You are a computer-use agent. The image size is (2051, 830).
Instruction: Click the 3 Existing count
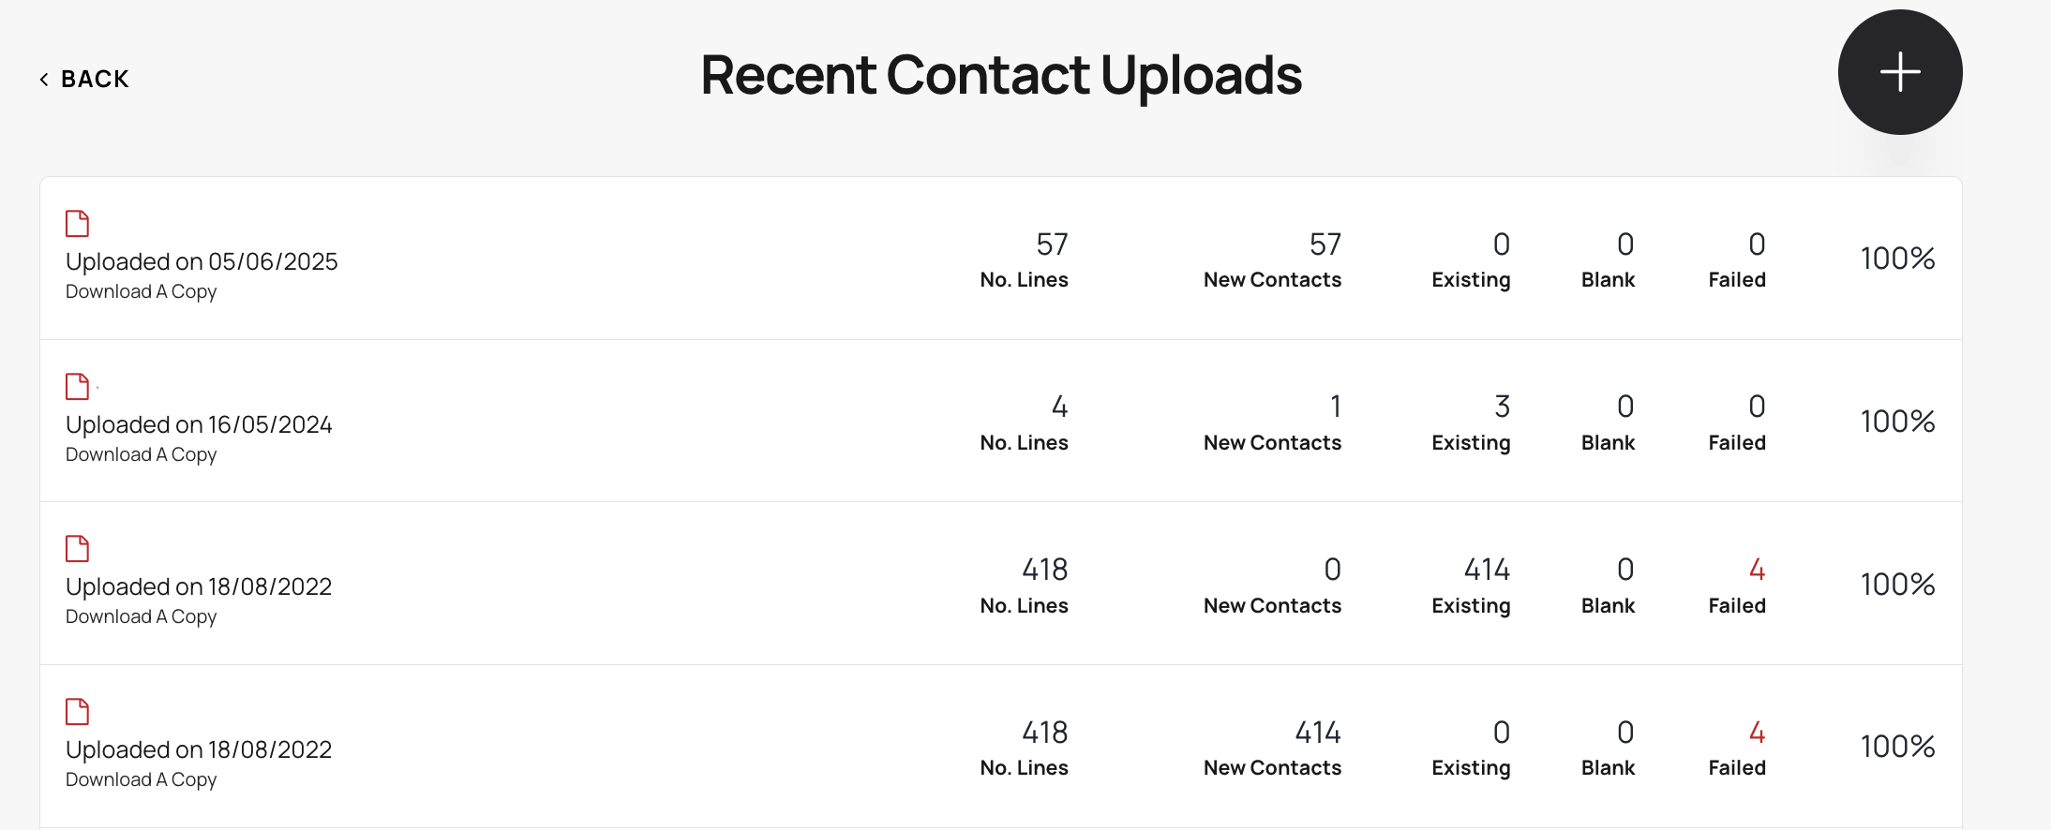(x=1502, y=407)
